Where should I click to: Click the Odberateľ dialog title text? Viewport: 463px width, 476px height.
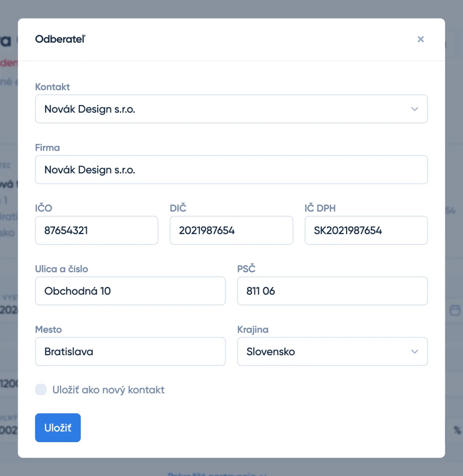click(x=60, y=39)
